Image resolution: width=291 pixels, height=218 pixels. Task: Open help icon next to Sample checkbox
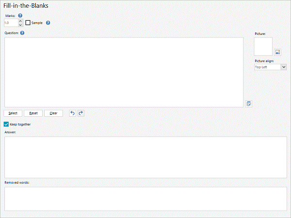48,23
